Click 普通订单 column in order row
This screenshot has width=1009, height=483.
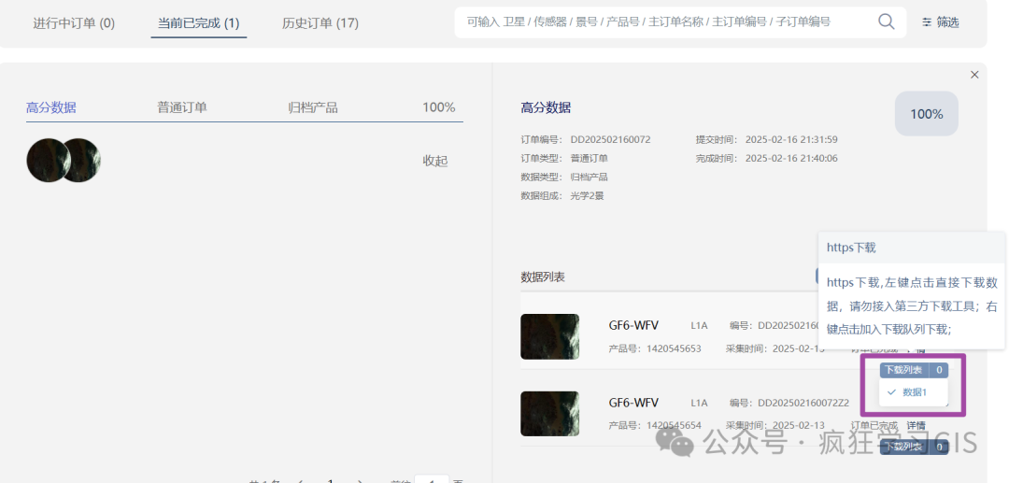click(x=182, y=107)
